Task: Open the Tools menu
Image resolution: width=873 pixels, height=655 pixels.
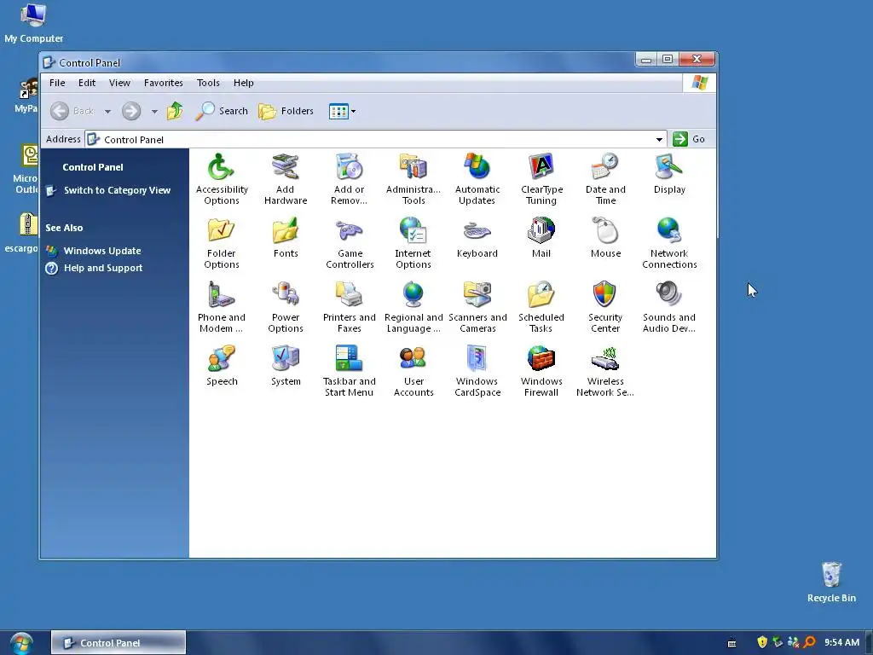Action: coord(208,83)
